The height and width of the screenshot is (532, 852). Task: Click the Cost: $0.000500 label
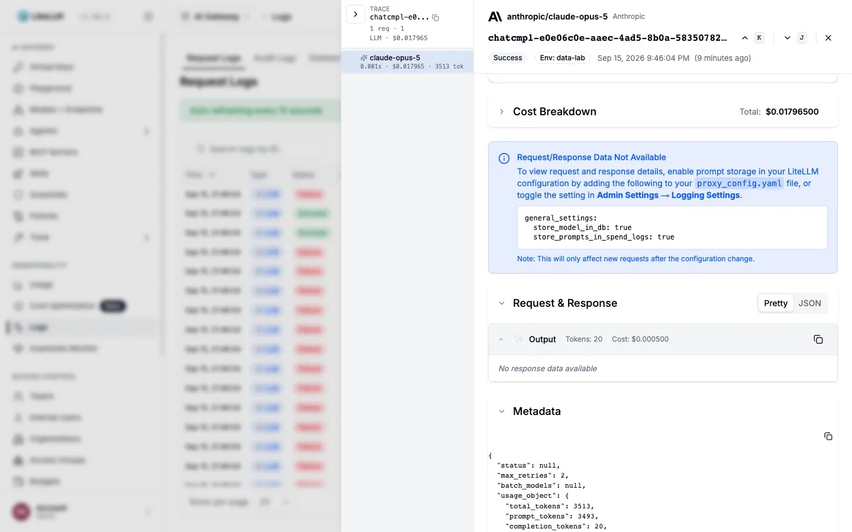640,339
